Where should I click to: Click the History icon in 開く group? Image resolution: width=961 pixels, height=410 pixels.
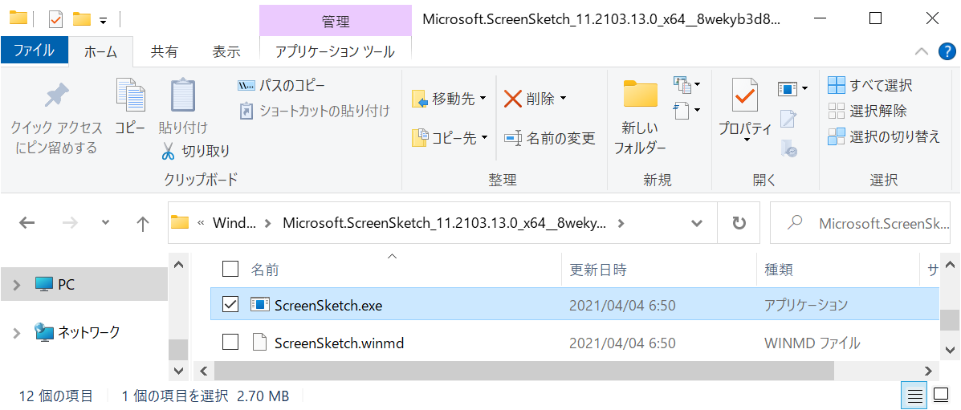(788, 149)
